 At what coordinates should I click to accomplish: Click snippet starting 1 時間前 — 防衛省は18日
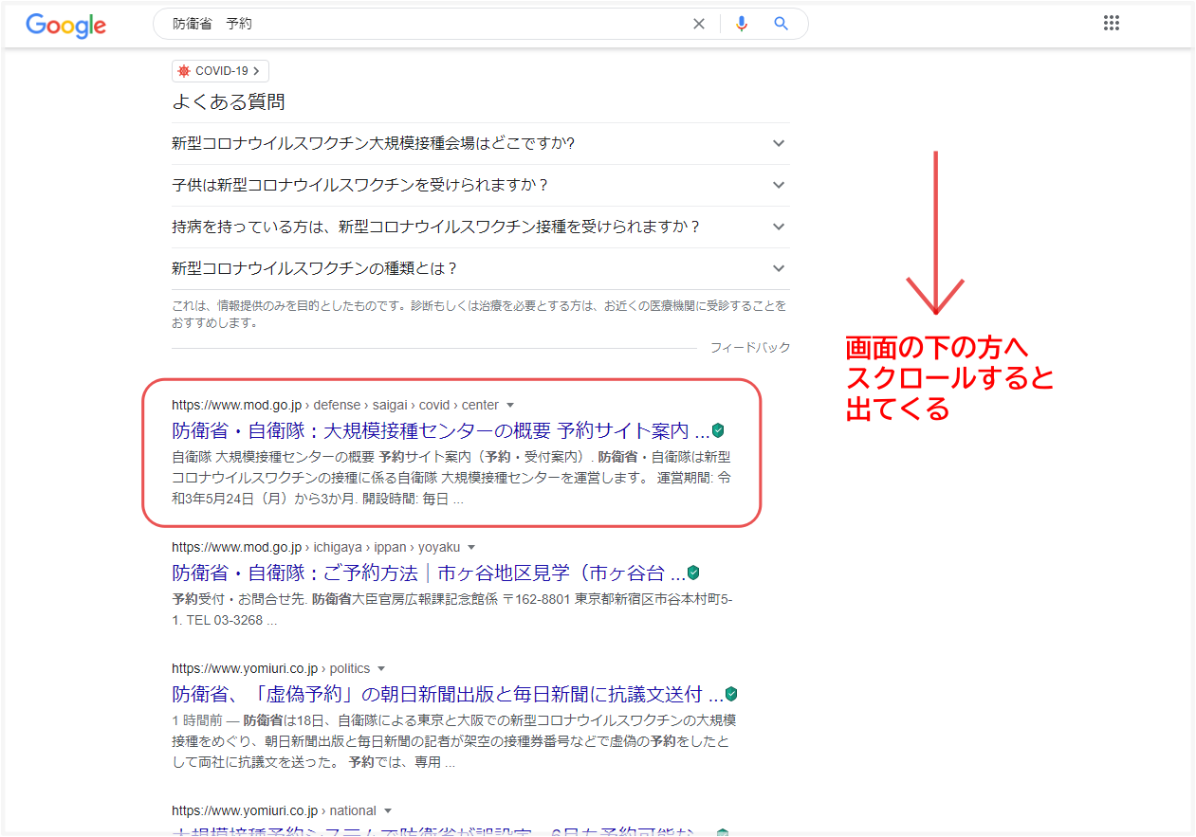(x=454, y=740)
